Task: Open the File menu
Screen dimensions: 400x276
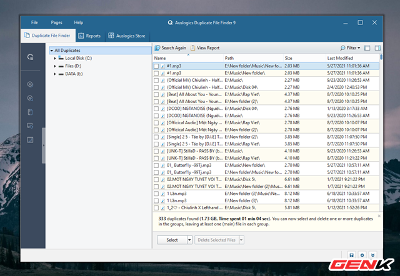Action: 34,22
